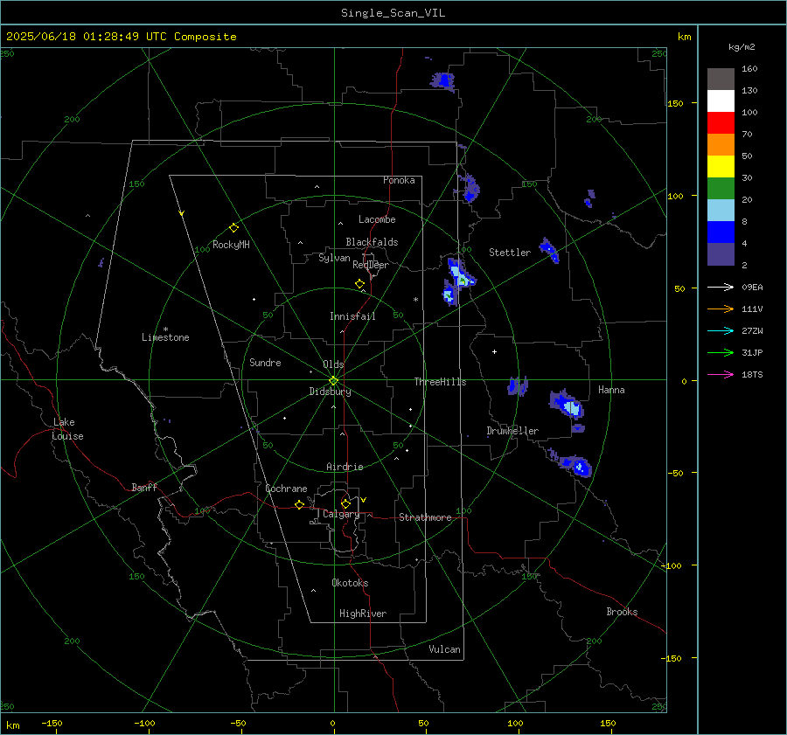
Task: Click the orange 111V arrow in legend
Action: [721, 309]
